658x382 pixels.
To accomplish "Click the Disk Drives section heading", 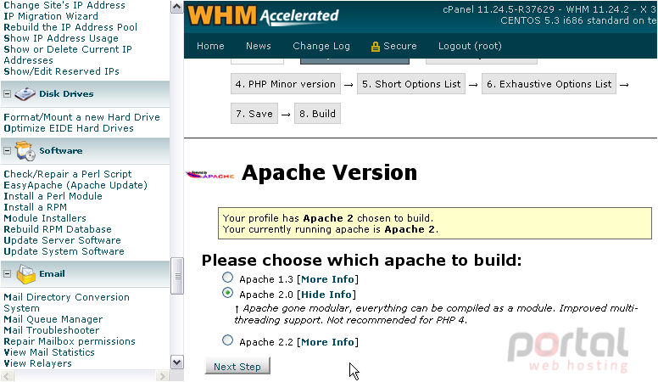I will [66, 93].
